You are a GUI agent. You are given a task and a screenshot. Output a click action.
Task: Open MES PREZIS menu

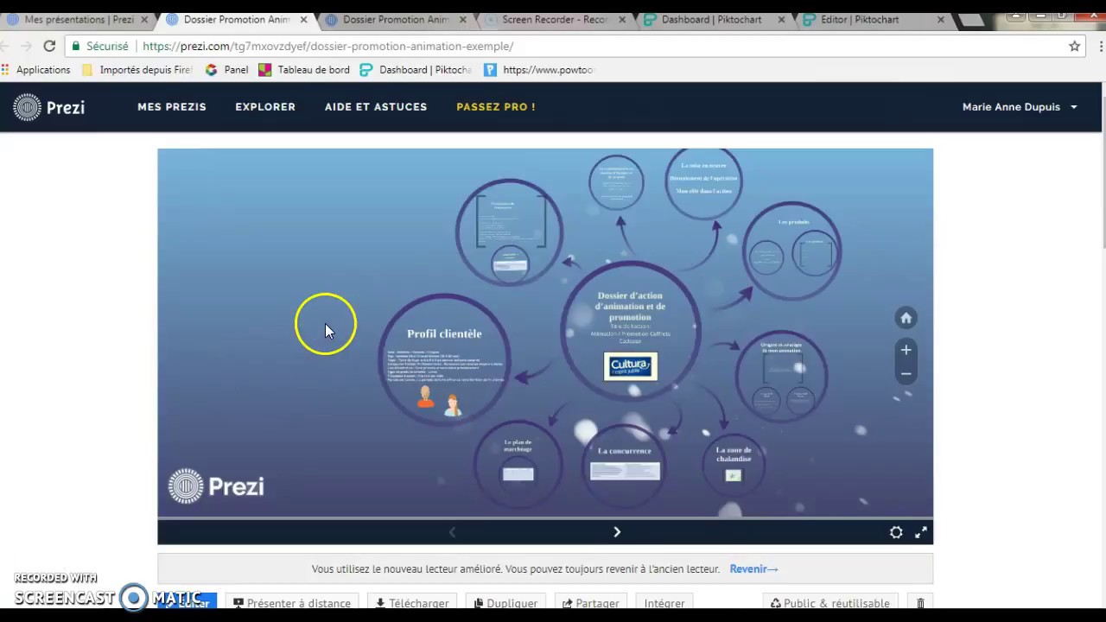172,107
